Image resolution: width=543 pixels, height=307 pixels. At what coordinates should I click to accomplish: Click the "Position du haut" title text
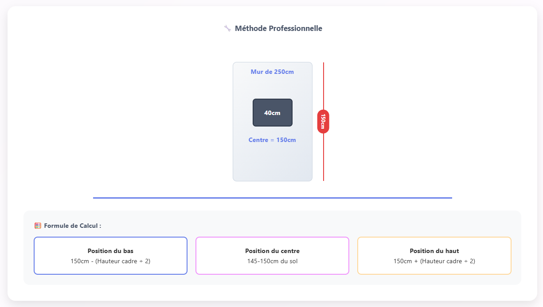pos(434,251)
